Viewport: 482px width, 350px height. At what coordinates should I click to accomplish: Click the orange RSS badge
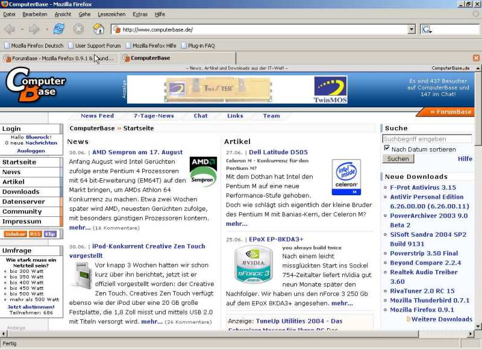(35, 234)
